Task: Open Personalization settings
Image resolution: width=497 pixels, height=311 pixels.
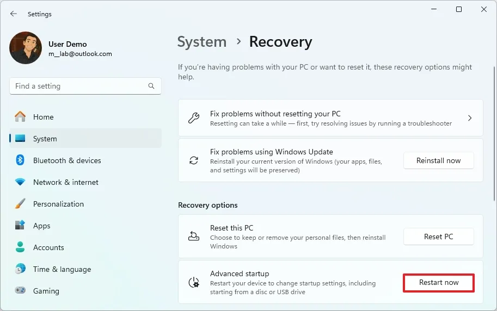Action: click(85, 204)
